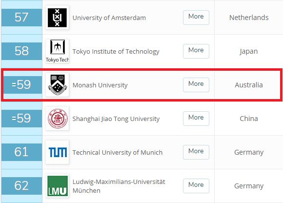Open the Tokyo Institute of Technology link
Viewport: 283px width, 203px height.
tap(116, 52)
